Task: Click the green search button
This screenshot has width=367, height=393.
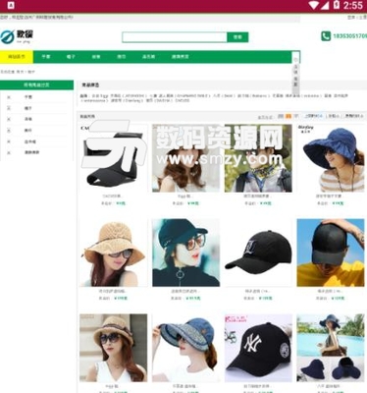Action: click(x=237, y=37)
